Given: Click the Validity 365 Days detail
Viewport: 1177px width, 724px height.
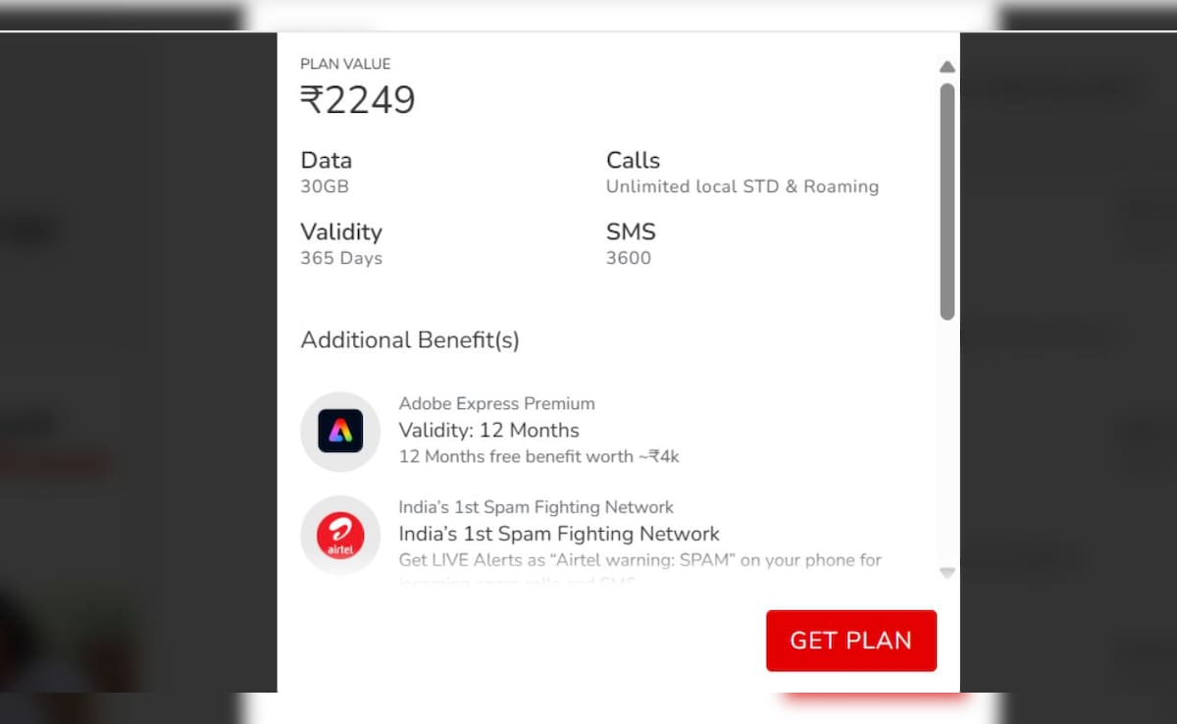Looking at the screenshot, I should point(340,258).
